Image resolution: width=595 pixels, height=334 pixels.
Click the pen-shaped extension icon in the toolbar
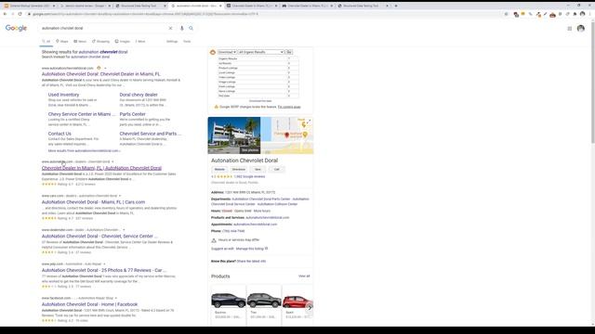click(546, 14)
